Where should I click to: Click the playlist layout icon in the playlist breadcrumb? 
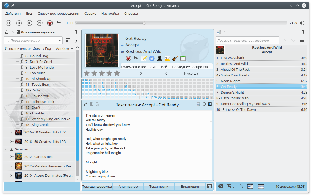(x=219, y=32)
